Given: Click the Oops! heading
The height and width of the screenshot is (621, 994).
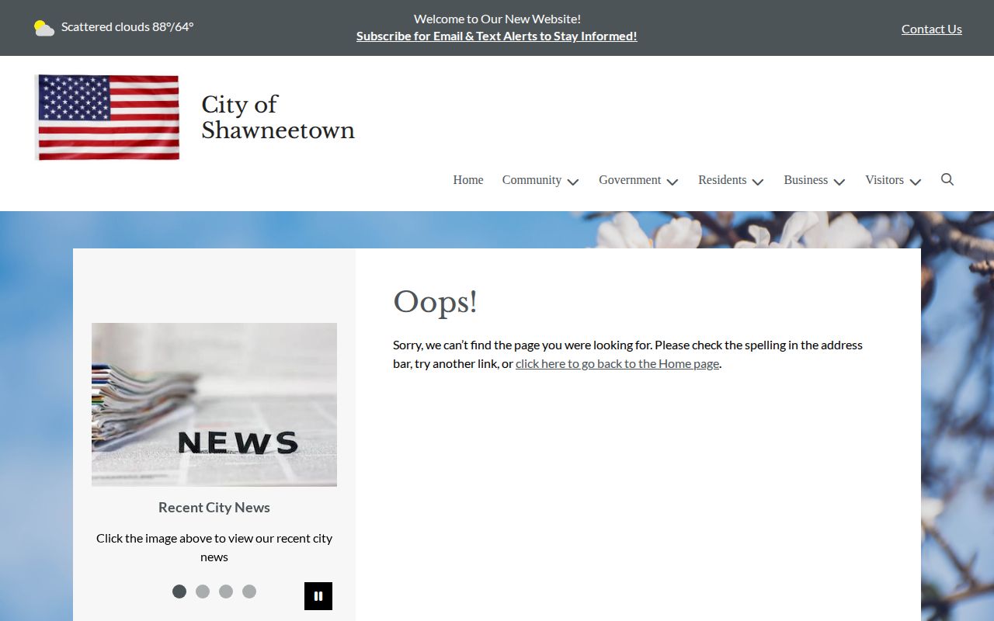Looking at the screenshot, I should click(x=435, y=302).
